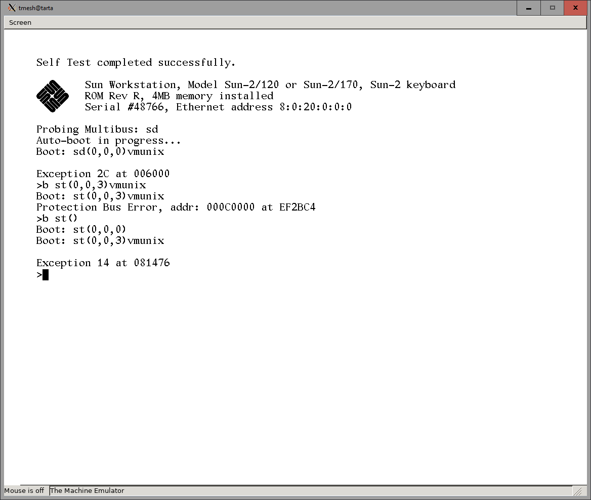
Task: Click the 'Exception 2C at 006000' line
Action: (x=103, y=174)
